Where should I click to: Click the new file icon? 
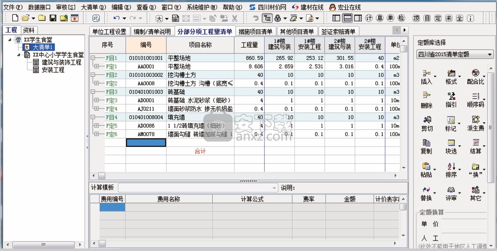15,18
